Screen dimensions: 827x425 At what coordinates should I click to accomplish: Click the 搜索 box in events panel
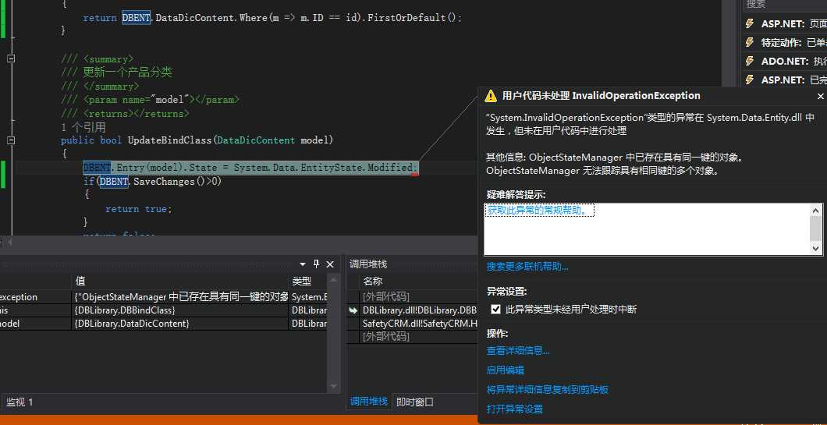pyautogui.click(x=786, y=5)
